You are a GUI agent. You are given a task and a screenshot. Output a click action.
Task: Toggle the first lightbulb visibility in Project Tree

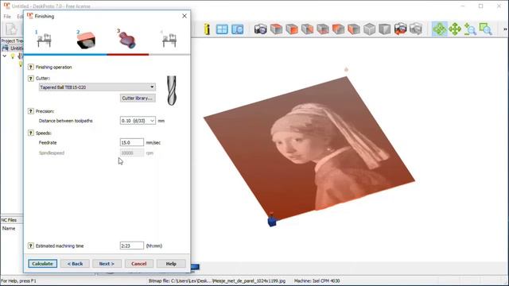[13, 56]
